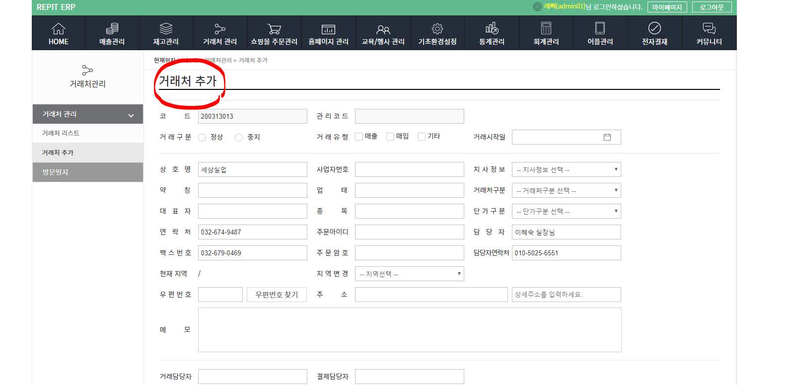786x385 pixels.
Task: Open the 지사정보 선택 dropdown
Action: click(x=567, y=169)
